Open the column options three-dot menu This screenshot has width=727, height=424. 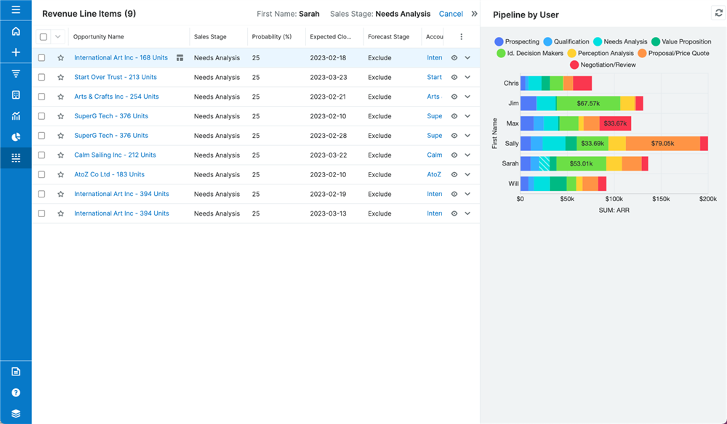pyautogui.click(x=461, y=37)
